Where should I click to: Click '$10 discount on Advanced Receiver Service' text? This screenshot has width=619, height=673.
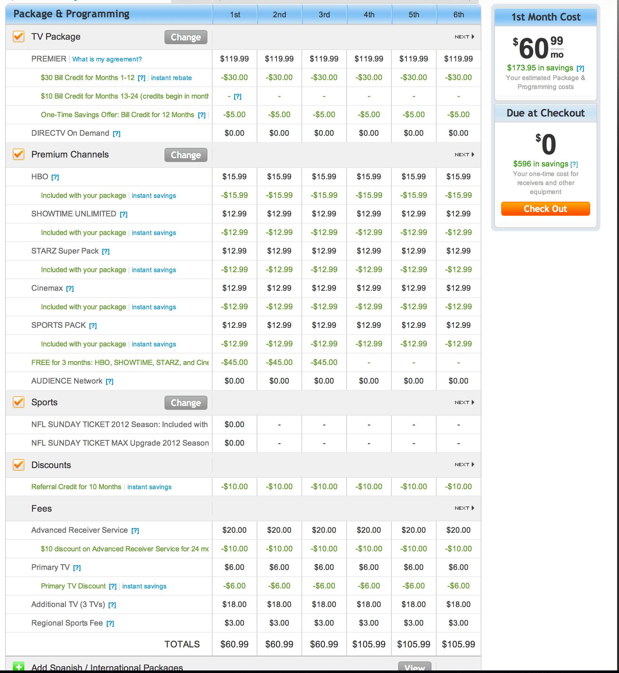125,549
